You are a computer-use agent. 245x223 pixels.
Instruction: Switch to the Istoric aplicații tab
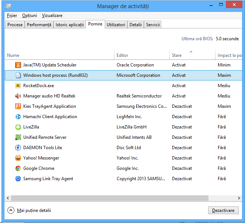tap(70, 25)
